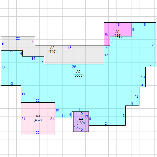The width and height of the screenshot is (157, 157).
Task: Select the A0 (3663) area label
Action: [78, 73]
